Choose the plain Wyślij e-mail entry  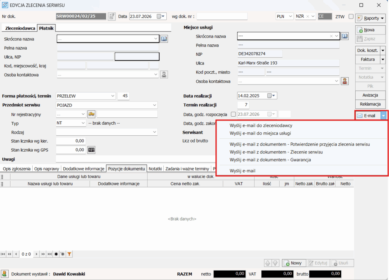[242, 171]
